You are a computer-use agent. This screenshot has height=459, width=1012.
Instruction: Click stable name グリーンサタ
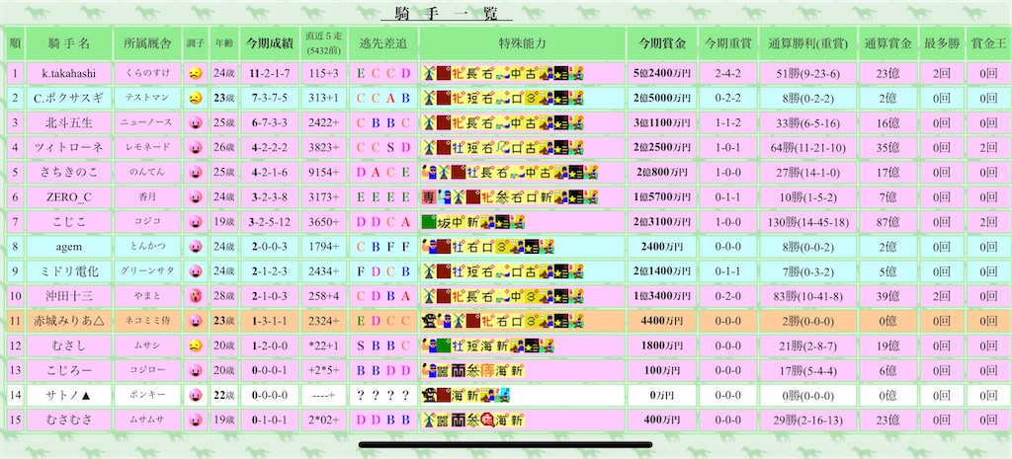(x=147, y=271)
